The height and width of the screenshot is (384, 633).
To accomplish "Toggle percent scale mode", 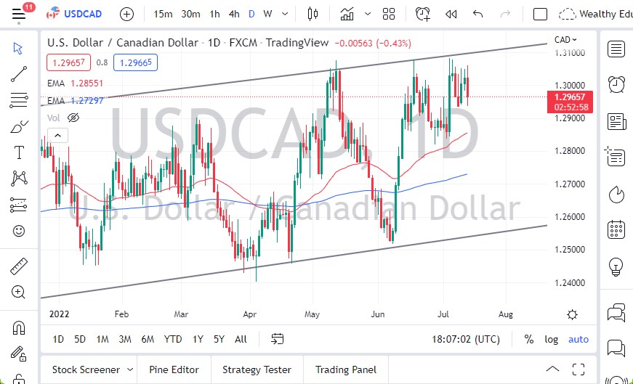I will click(x=529, y=339).
